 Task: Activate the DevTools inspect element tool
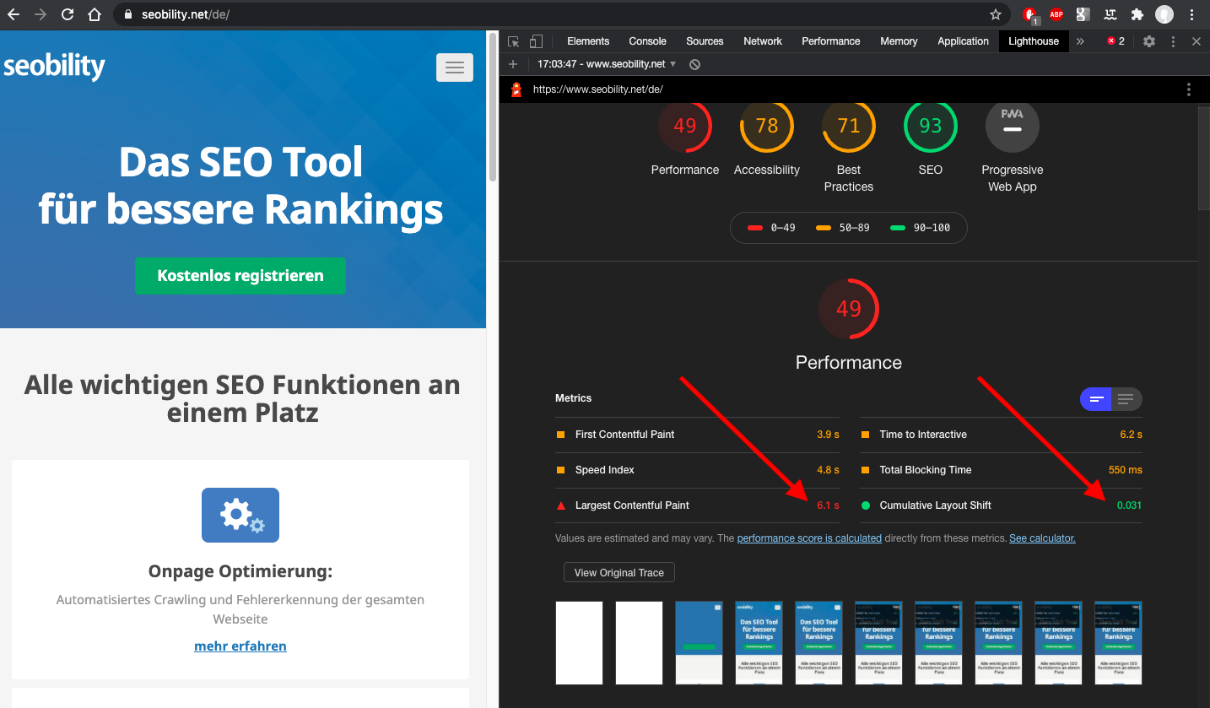click(x=514, y=41)
